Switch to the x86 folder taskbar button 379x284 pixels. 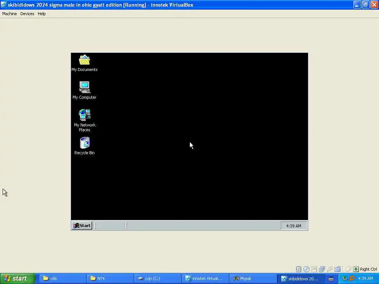62,278
